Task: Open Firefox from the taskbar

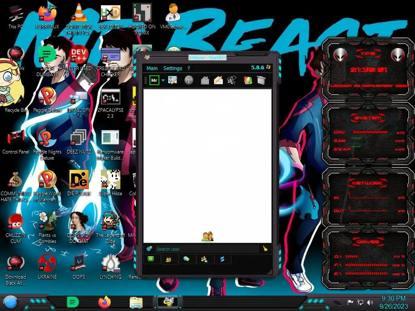Action: [x=105, y=302]
